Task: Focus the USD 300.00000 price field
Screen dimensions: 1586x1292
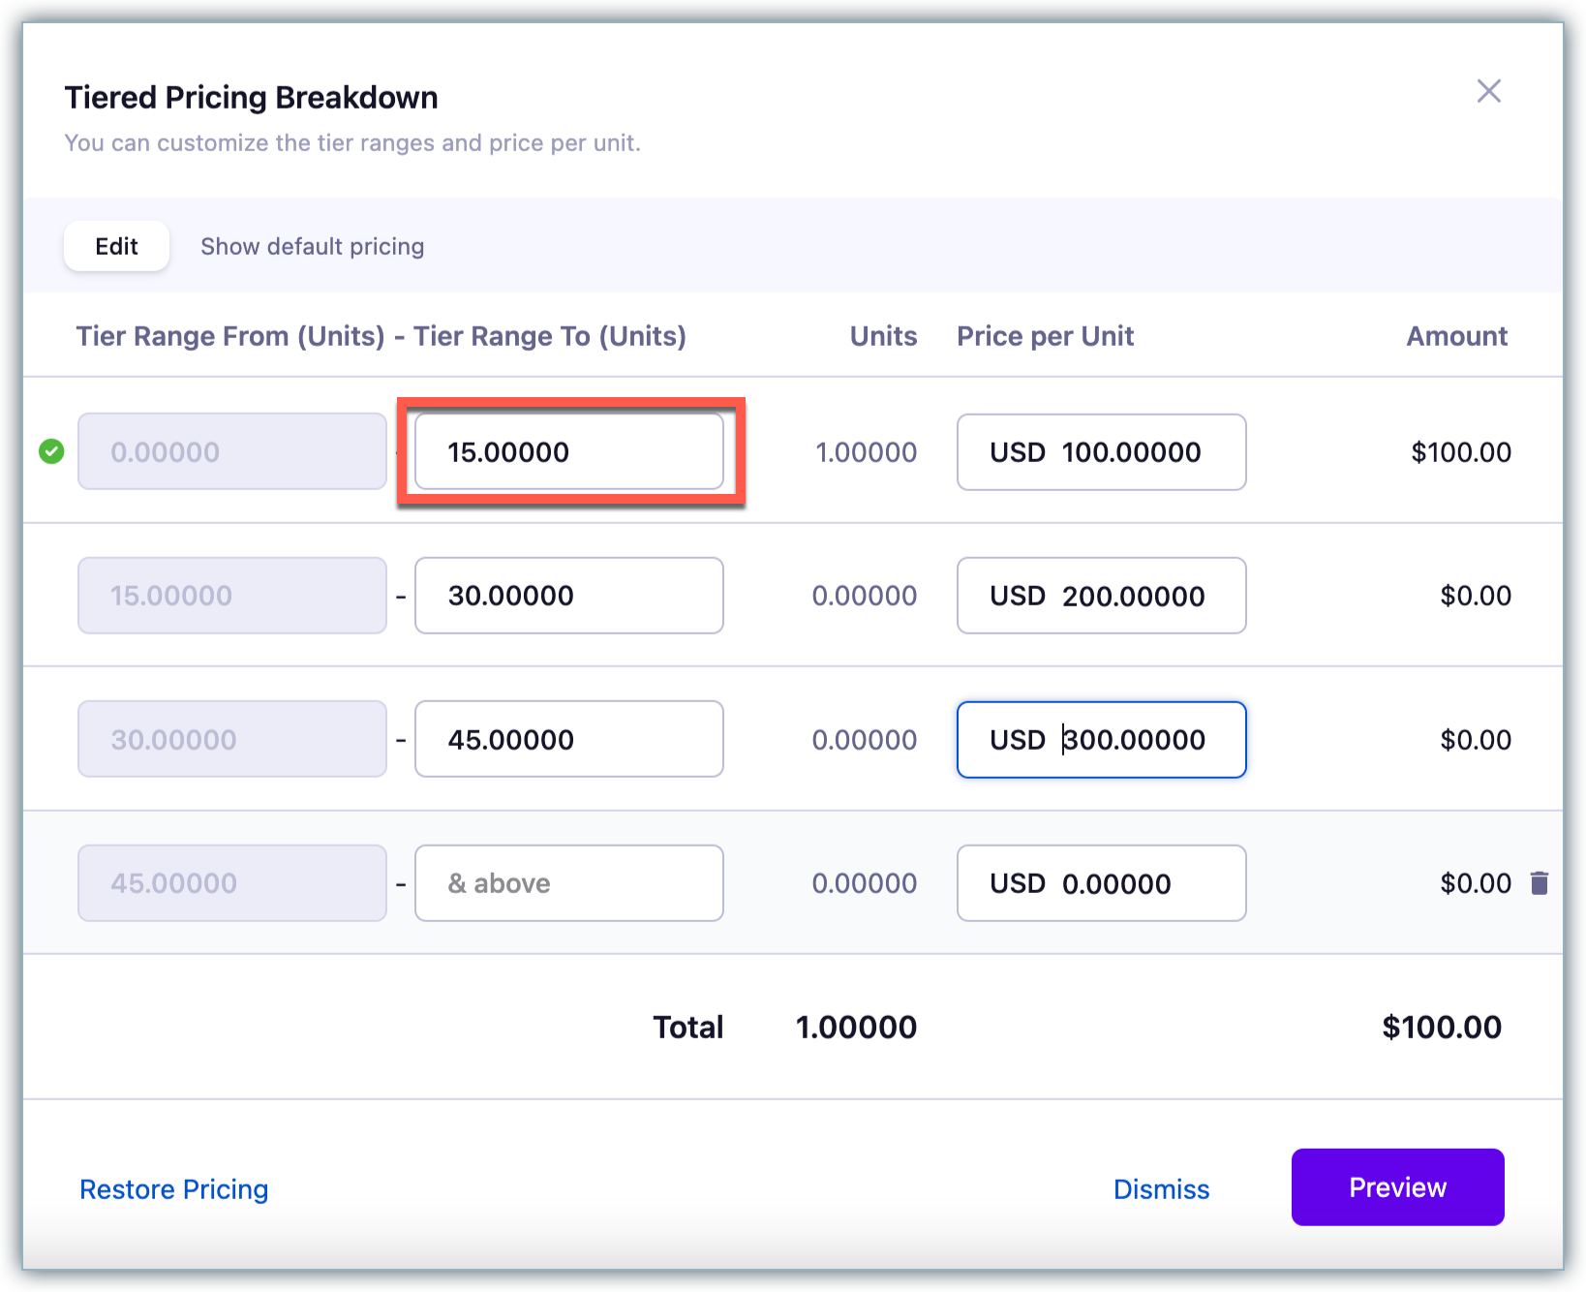Action: [1101, 739]
